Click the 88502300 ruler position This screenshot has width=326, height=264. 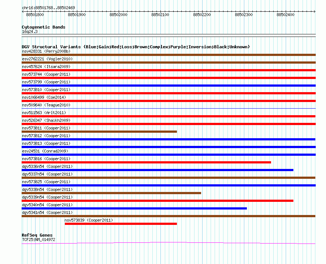click(244, 15)
